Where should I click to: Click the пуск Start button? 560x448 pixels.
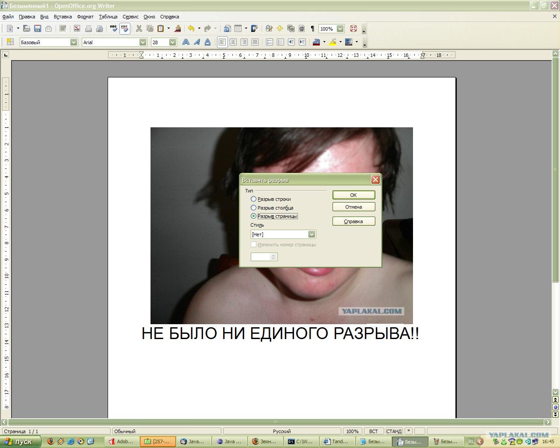point(21,441)
